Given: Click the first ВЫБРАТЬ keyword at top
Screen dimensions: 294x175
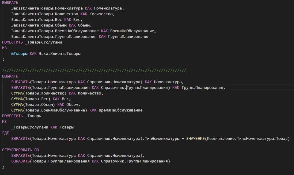Looking at the screenshot, I should tap(10, 3).
